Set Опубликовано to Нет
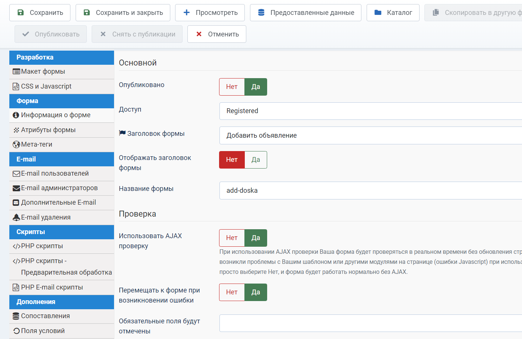The height and width of the screenshot is (339, 522). [232, 87]
